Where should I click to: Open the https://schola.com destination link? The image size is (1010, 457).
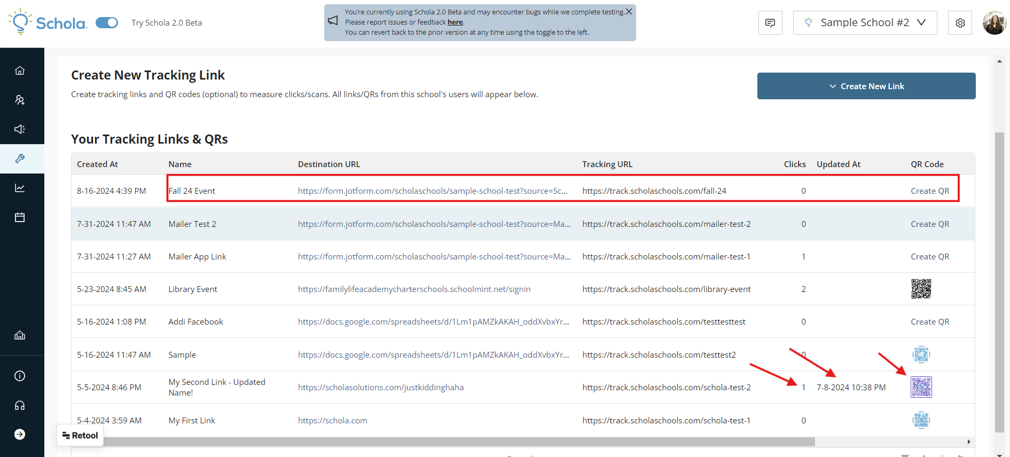coord(332,421)
